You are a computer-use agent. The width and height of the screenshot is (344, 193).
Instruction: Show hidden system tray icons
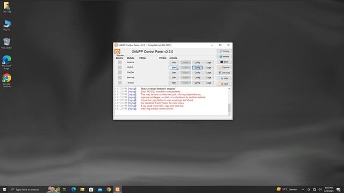[303, 189]
